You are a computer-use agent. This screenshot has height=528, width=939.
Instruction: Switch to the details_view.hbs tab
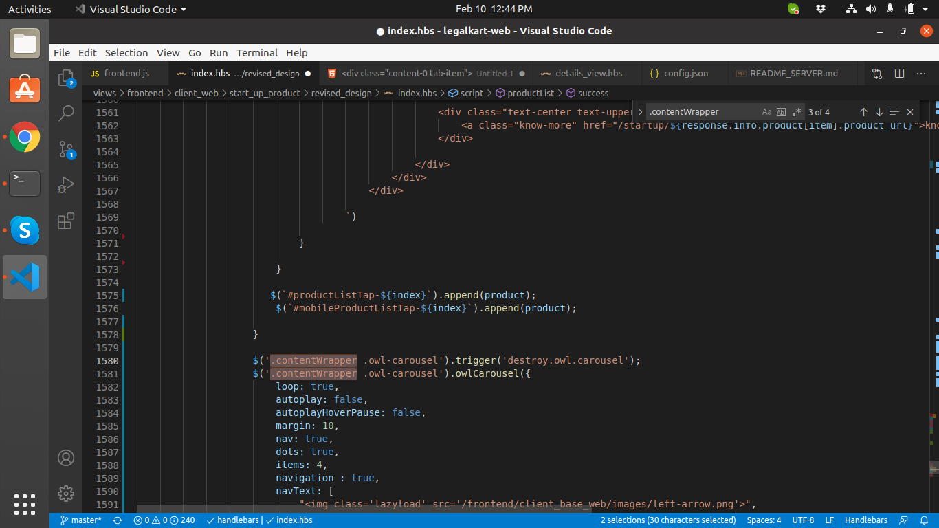coord(588,74)
